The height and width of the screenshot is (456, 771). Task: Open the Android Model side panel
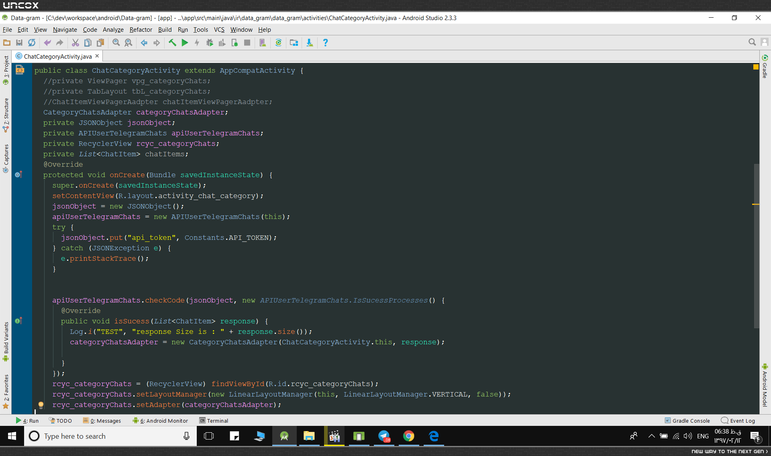point(765,385)
